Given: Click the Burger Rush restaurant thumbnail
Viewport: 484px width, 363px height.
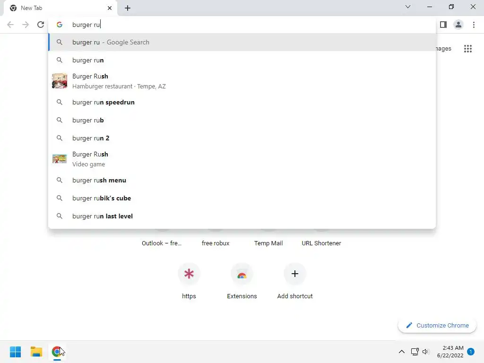Looking at the screenshot, I should pos(60,81).
